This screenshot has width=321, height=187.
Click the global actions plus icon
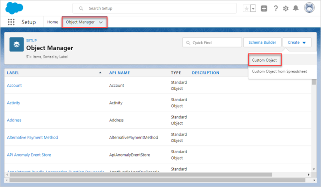264,9
